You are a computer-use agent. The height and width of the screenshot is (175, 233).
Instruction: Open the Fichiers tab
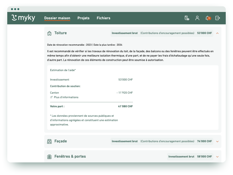tap(104, 18)
